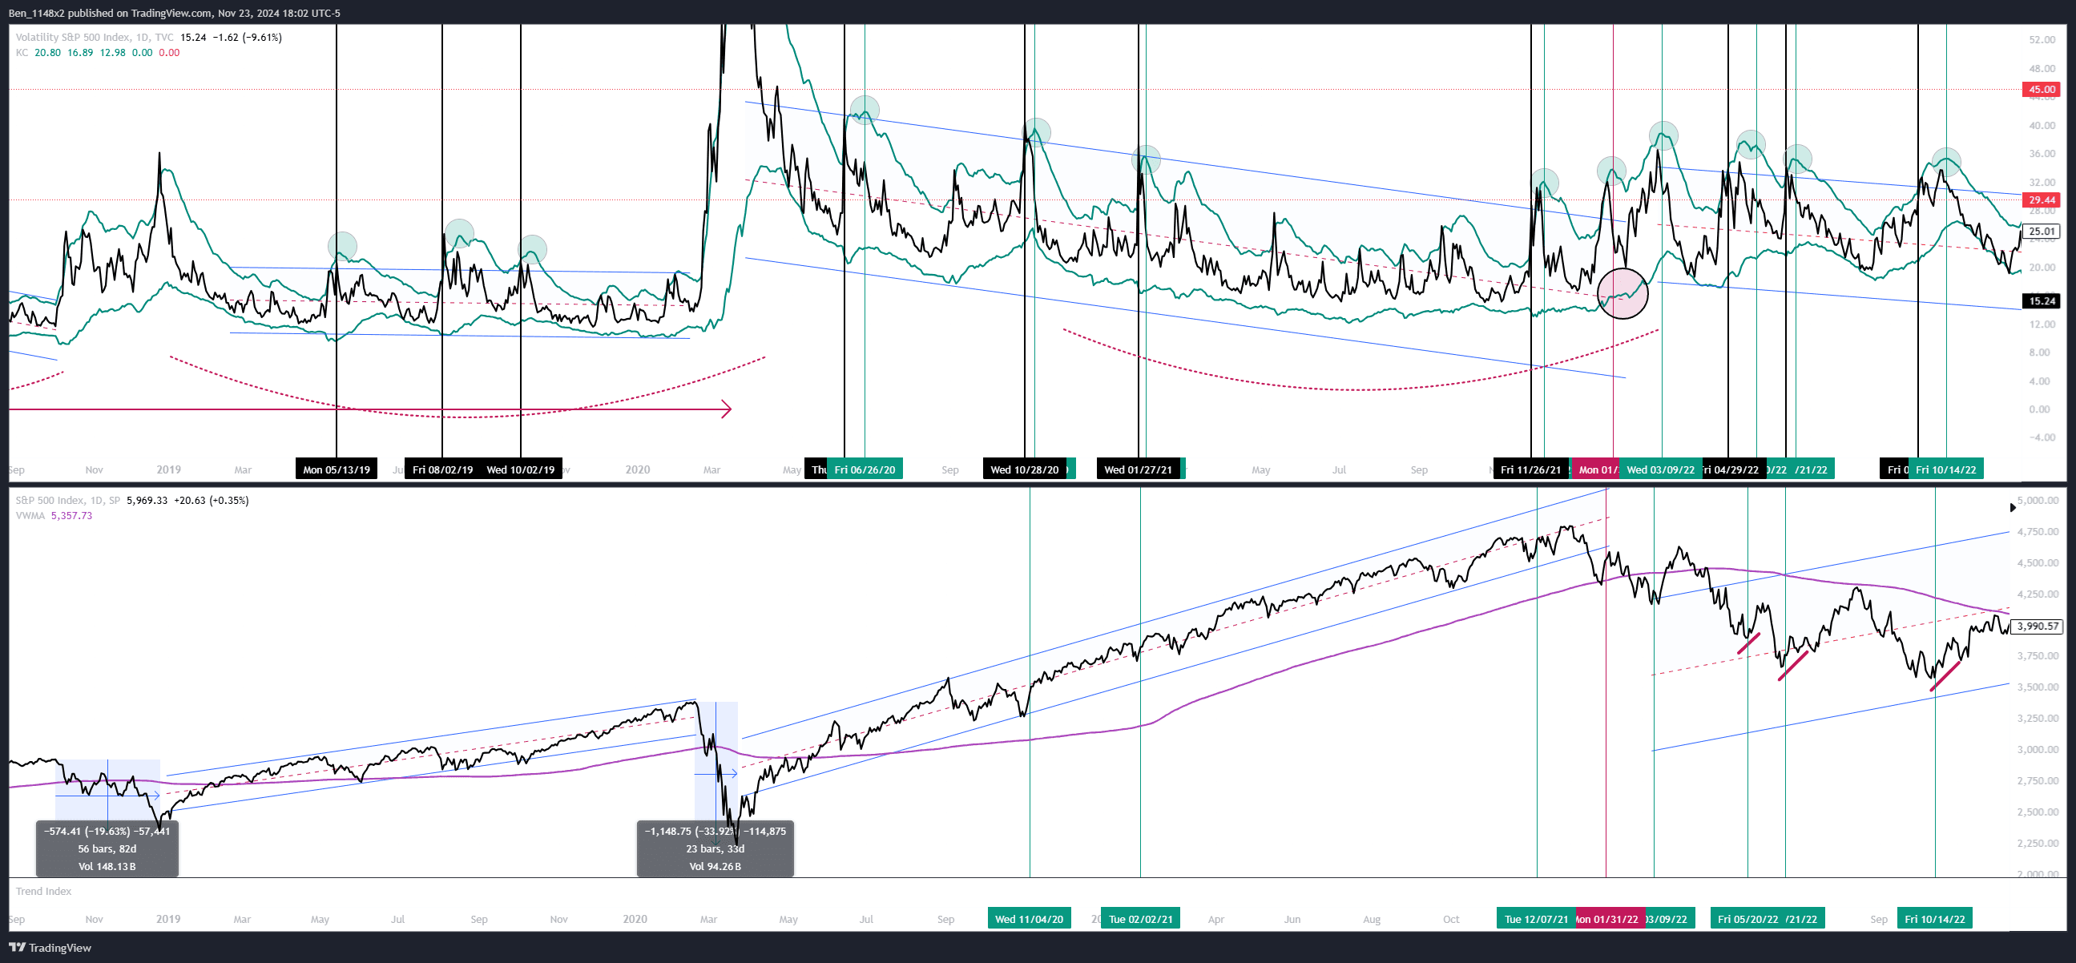Click the VWMA indicator legend label

(30, 516)
